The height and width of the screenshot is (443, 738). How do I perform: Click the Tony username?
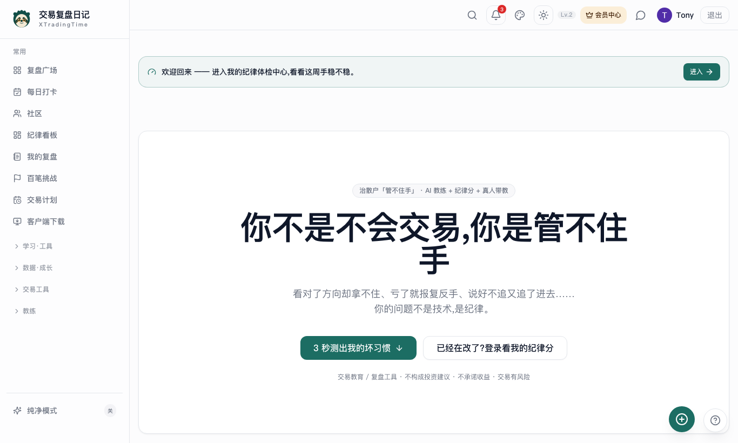pyautogui.click(x=685, y=15)
